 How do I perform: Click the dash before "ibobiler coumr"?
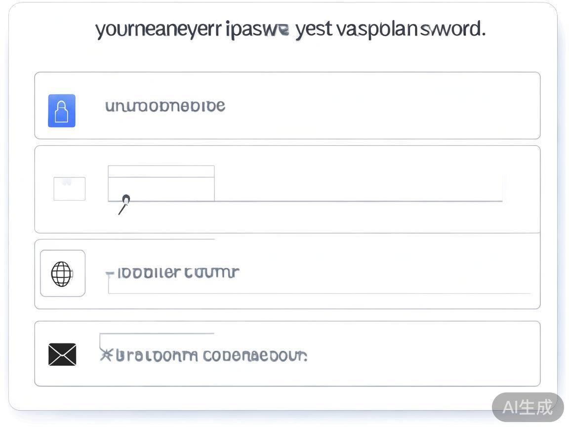click(110, 273)
